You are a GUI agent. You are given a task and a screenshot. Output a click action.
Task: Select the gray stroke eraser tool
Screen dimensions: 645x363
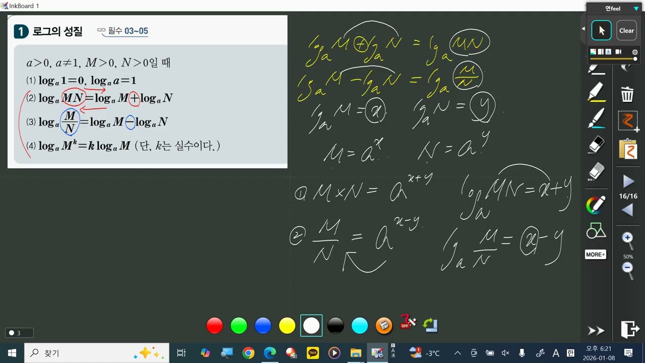click(596, 171)
